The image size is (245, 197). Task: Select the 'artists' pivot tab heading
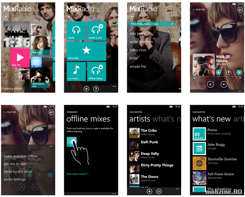coord(140,119)
